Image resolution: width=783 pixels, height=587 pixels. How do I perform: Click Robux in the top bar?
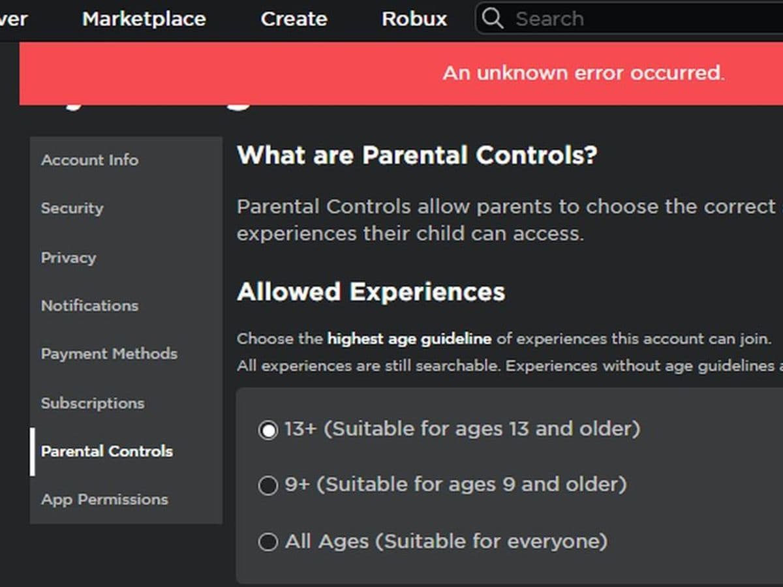414,19
